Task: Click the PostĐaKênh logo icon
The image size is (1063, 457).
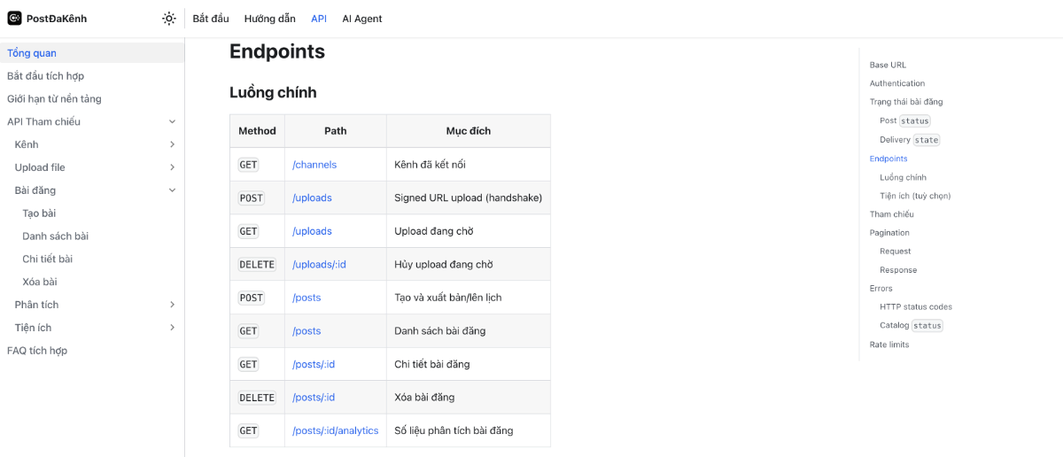Action: pos(14,19)
